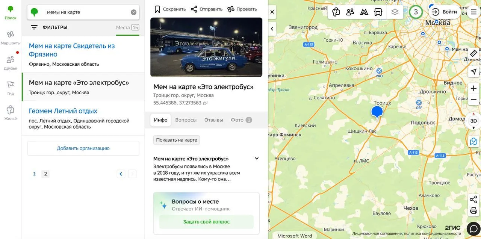Expand the «Это электробус» description chevron
Screen dimensions: 481x239
257,159
